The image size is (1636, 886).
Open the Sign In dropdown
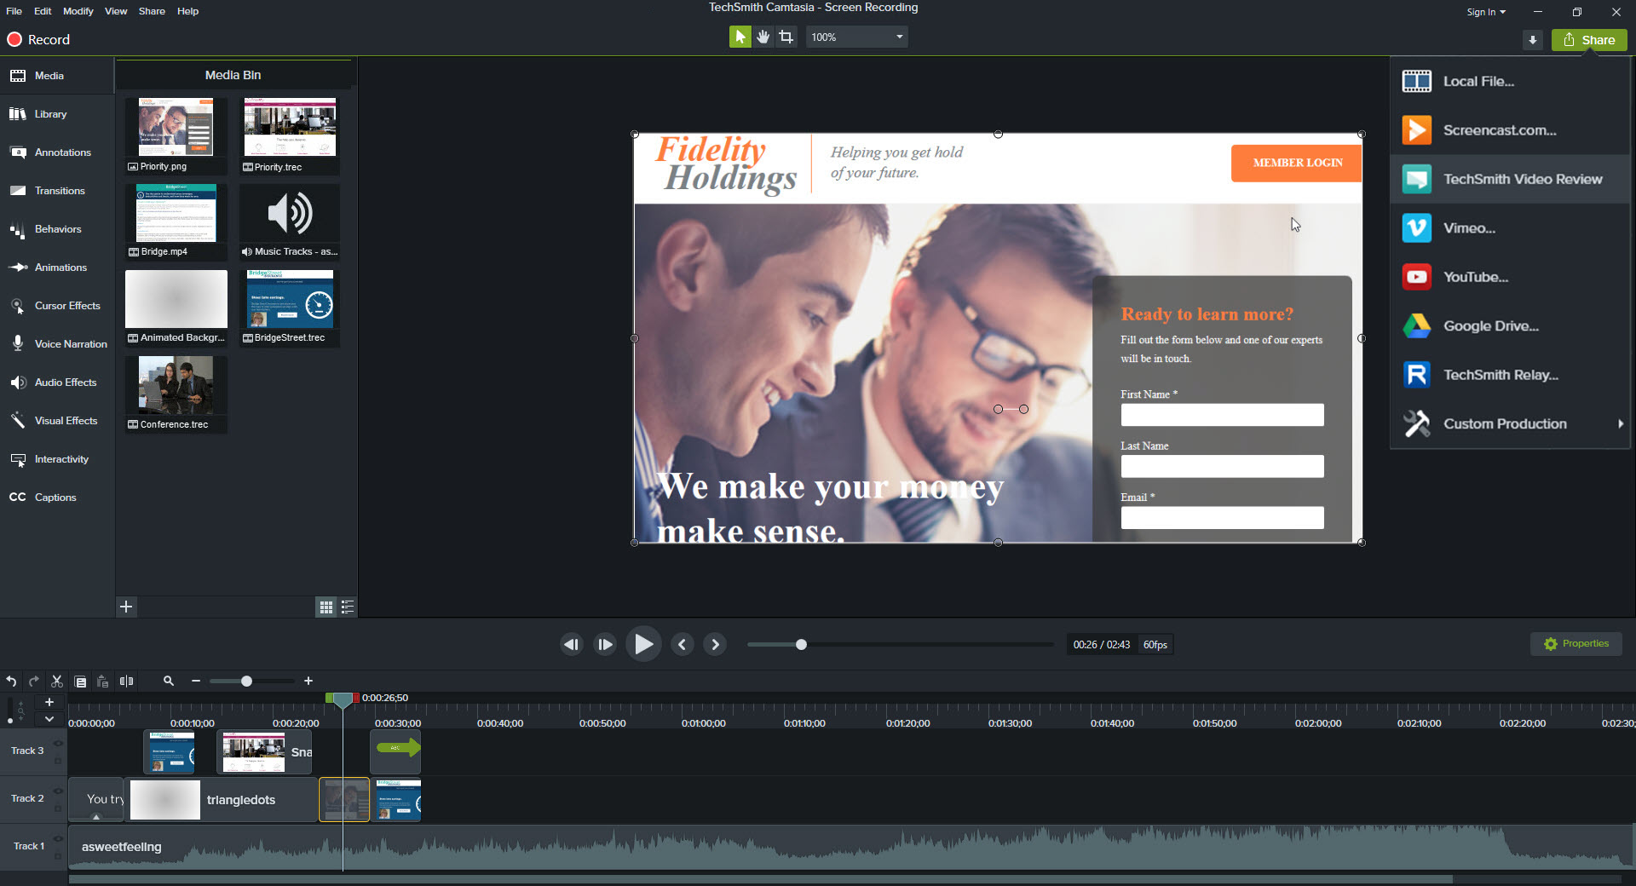tap(1485, 11)
